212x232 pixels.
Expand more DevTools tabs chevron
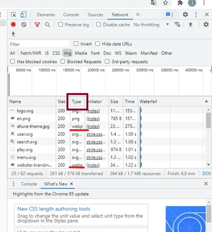pos(138,15)
